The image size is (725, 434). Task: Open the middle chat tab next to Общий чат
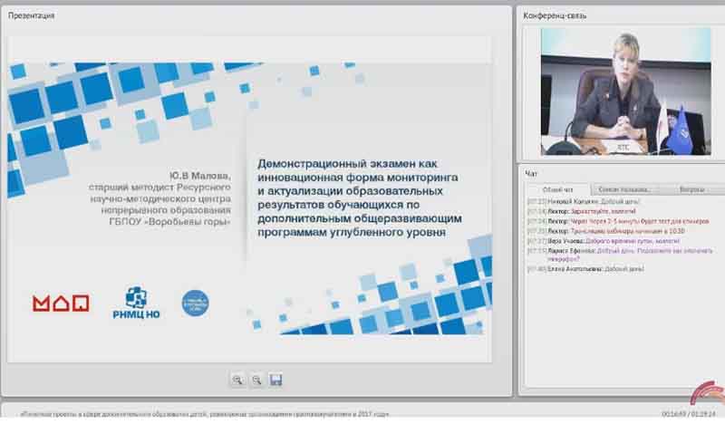click(x=620, y=189)
